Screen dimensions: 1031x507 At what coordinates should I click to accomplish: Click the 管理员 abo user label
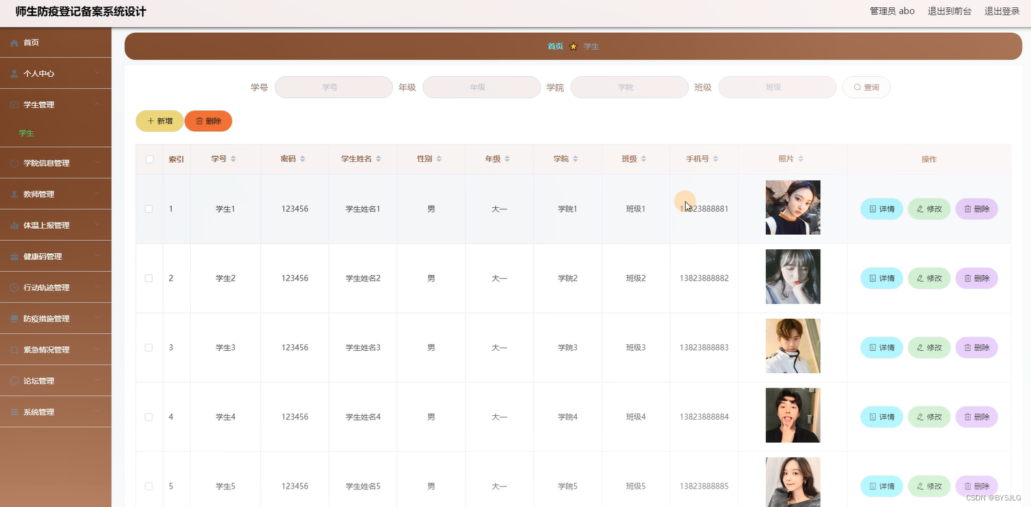point(892,11)
